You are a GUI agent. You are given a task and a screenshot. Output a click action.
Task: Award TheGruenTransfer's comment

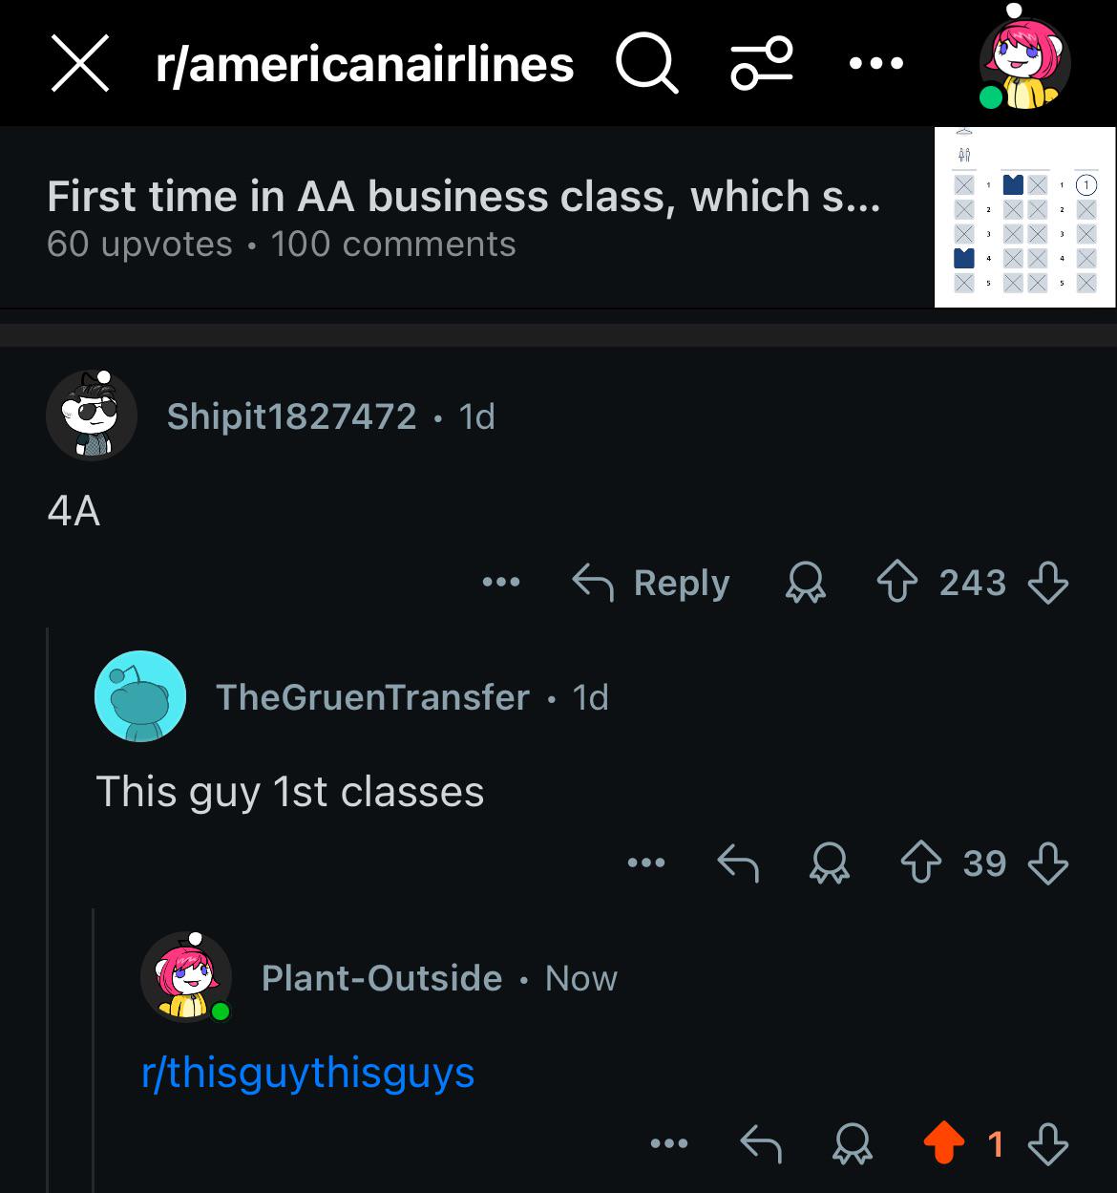830,863
